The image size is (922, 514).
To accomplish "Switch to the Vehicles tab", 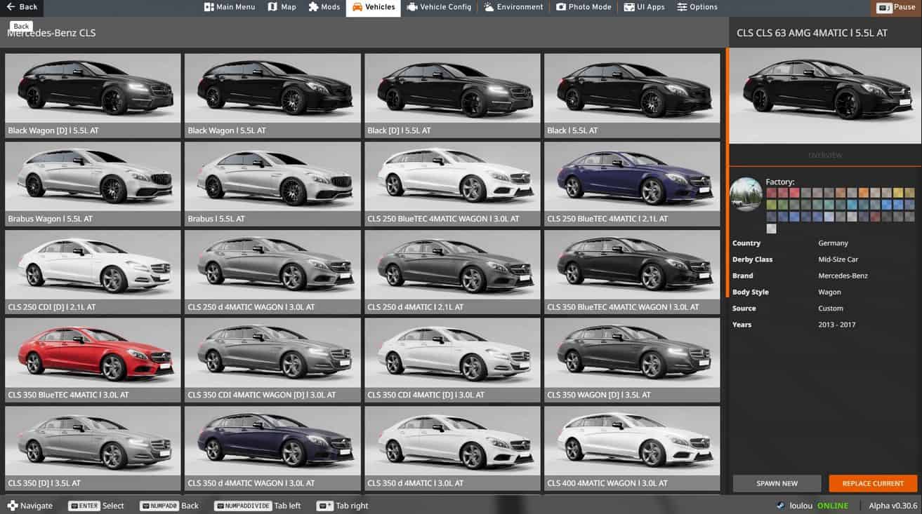I will (x=373, y=7).
